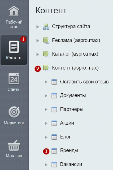The height and width of the screenshot is (170, 113).
Task: Go to the Маркетинг sidebar label
Action: click(x=14, y=123)
